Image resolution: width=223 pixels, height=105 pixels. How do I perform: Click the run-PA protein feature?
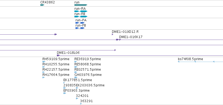pyautogui.click(x=80, y=23)
